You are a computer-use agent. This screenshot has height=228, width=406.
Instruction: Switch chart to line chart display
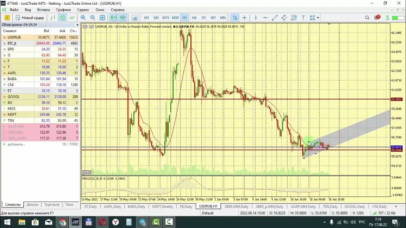pyautogui.click(x=72, y=18)
